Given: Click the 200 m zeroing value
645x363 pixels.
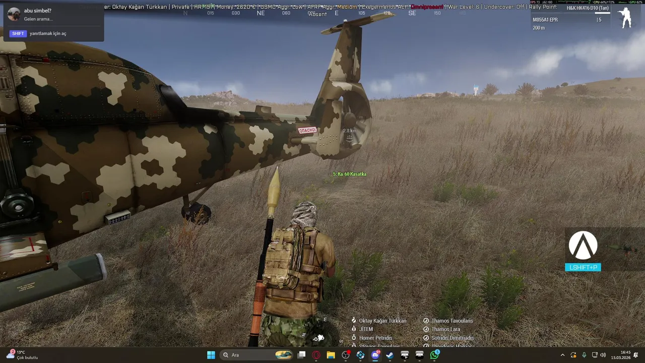Looking at the screenshot, I should tap(539, 28).
